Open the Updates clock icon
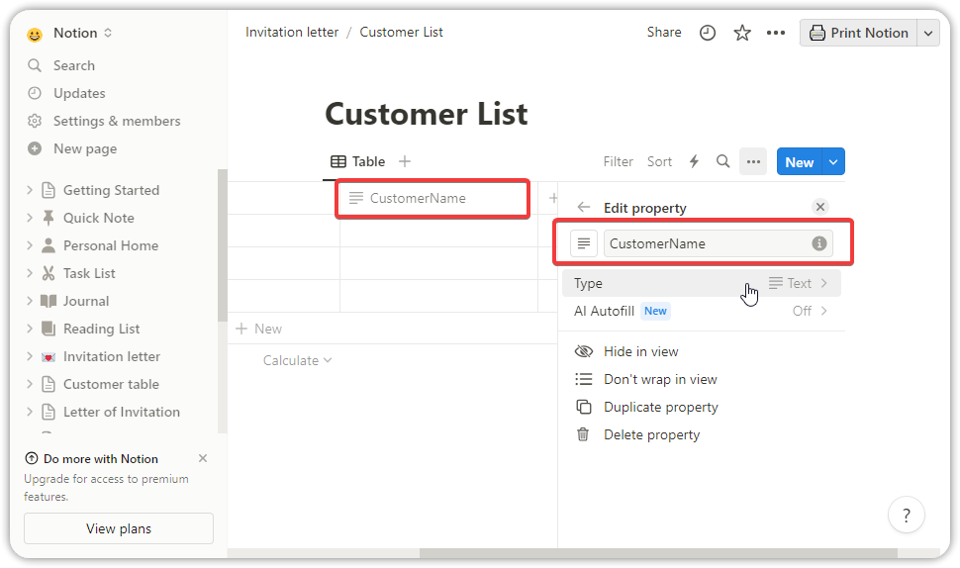This screenshot has width=960, height=568. (35, 93)
